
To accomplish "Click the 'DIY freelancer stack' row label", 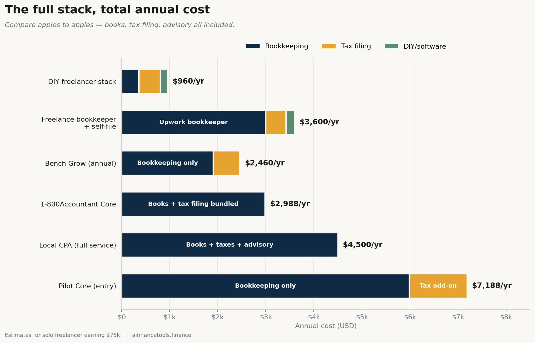I will pyautogui.click(x=82, y=82).
